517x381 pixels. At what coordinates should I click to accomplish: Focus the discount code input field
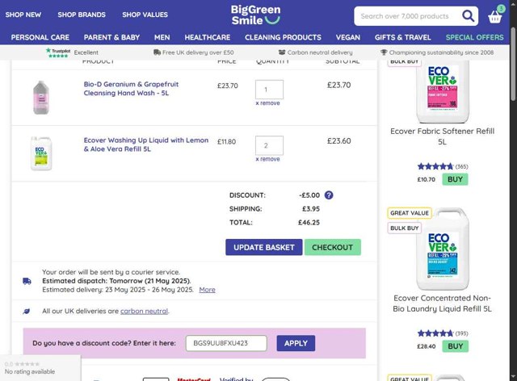tap(226, 343)
